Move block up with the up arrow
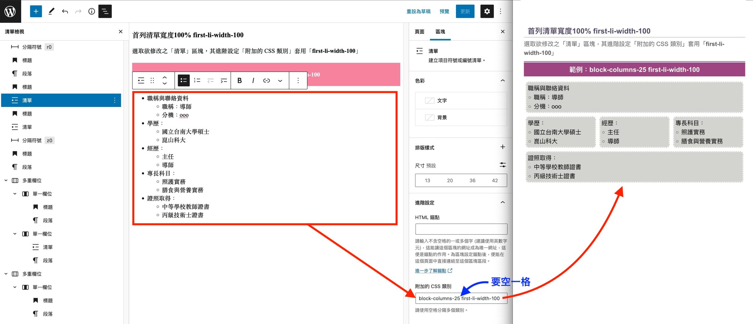Screen dimensions: 753x324 click(165, 77)
